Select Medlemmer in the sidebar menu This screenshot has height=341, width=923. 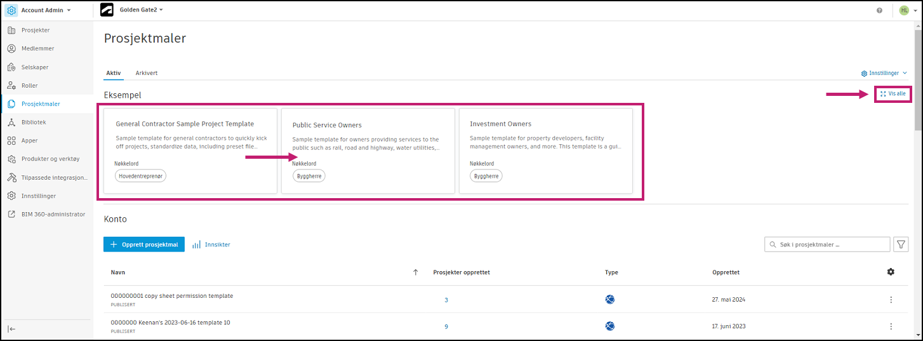pyautogui.click(x=37, y=48)
